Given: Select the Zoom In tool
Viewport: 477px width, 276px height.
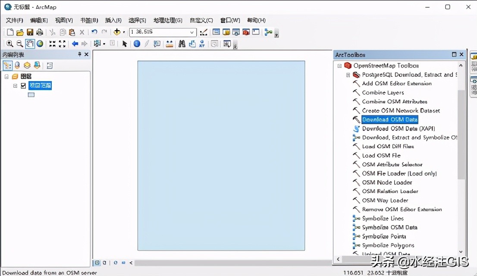Looking at the screenshot, I should pyautogui.click(x=10, y=44).
